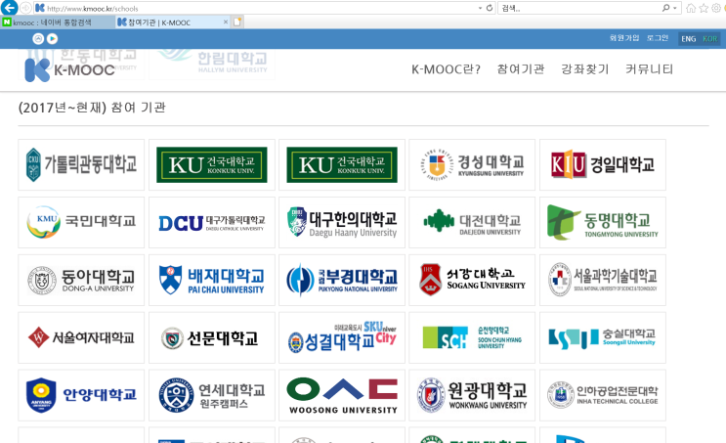Screen dimensions: 726x443
Task: Click the 로그인 link
Action: click(658, 38)
